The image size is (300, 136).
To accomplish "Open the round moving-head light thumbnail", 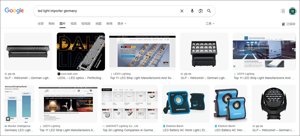I will click(x=274, y=104).
